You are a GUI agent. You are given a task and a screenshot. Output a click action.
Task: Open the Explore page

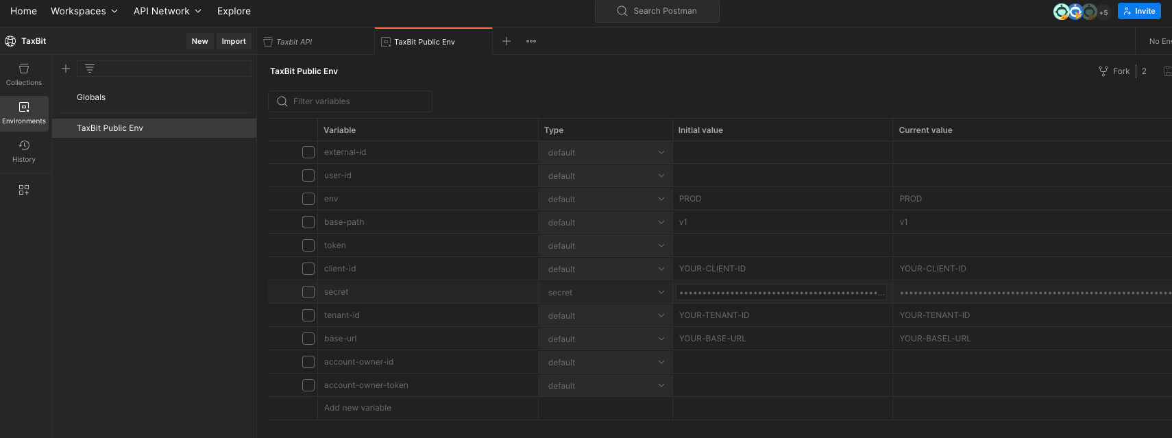click(234, 11)
